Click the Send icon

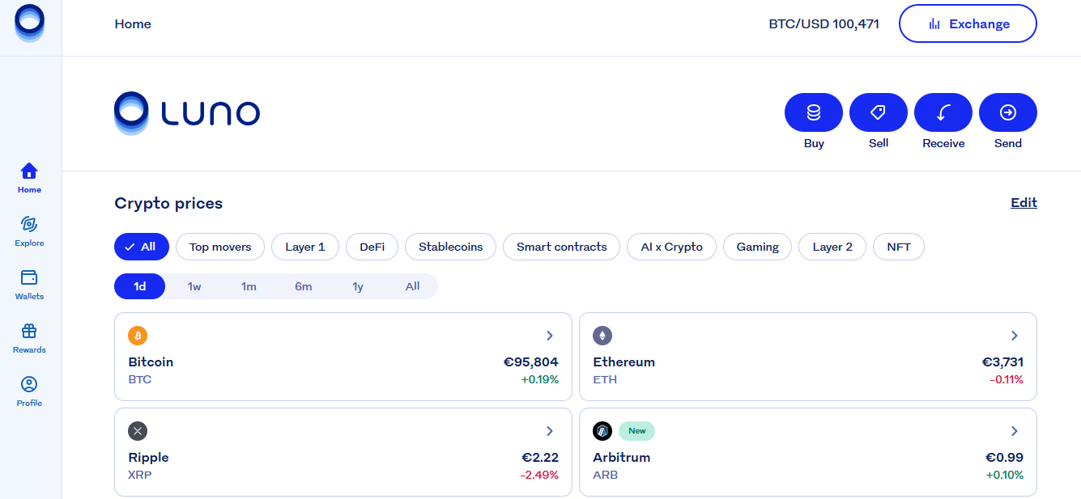[x=1007, y=112]
